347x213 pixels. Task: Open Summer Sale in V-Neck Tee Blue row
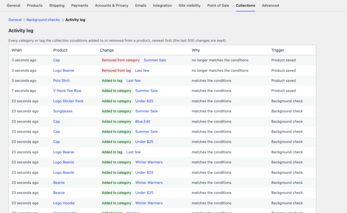click(x=146, y=91)
